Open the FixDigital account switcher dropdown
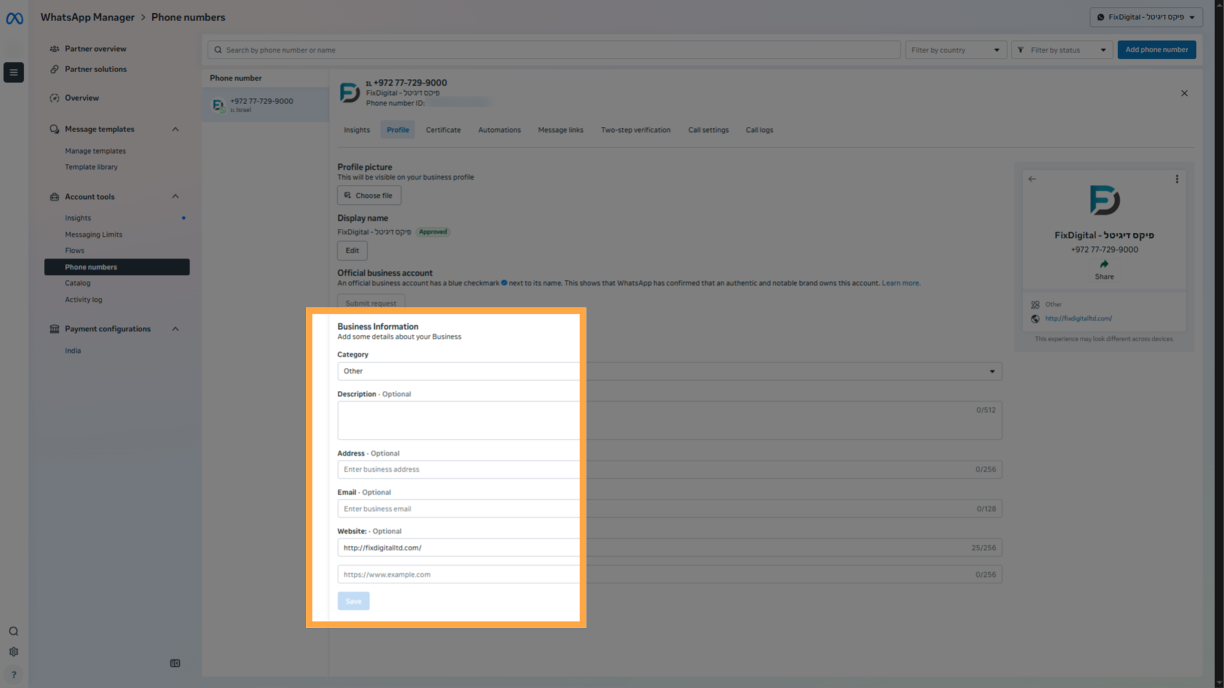This screenshot has height=688, width=1224. 1146,17
